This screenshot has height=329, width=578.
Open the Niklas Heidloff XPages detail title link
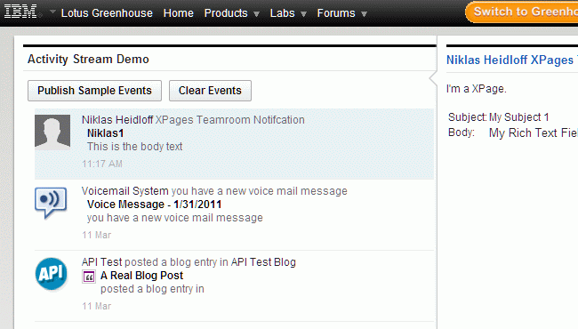(x=512, y=60)
